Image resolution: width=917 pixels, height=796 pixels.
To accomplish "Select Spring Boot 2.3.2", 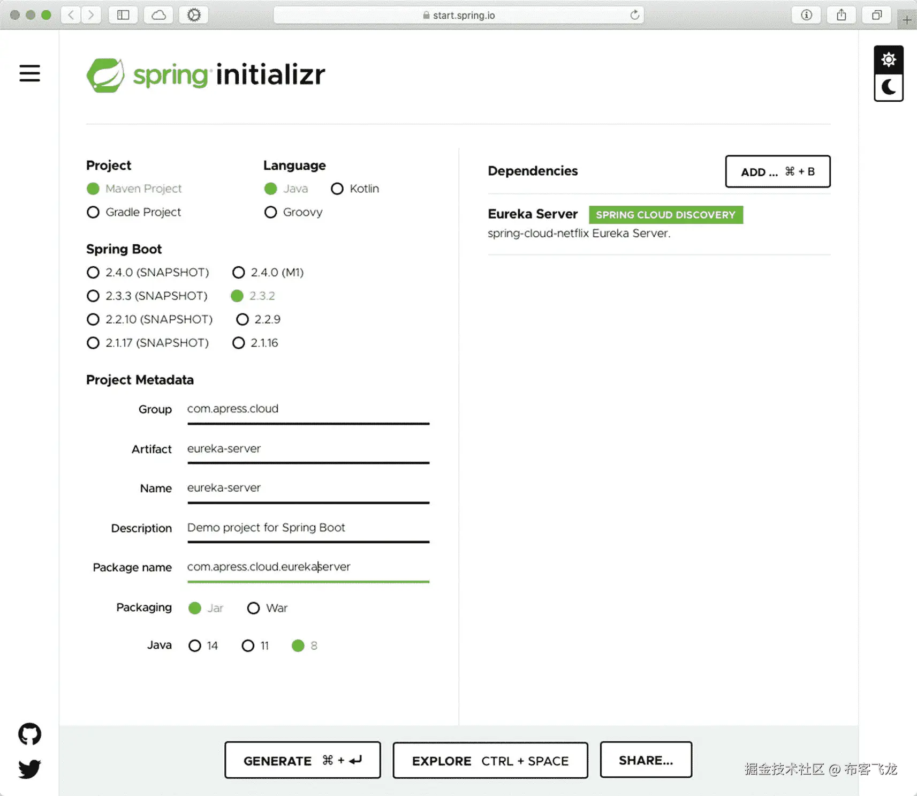I will (253, 296).
